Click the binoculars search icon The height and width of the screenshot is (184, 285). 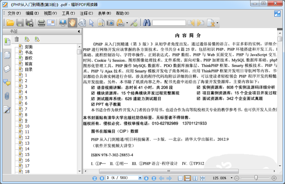tap(147, 23)
